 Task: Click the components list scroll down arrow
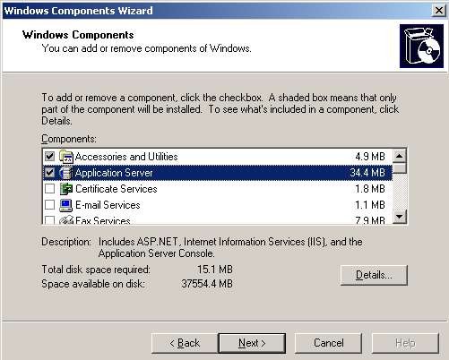tap(400, 216)
